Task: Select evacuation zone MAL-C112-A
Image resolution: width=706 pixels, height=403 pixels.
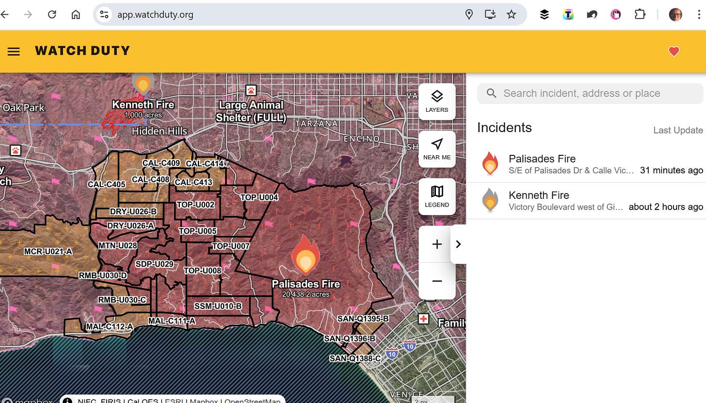Action: [x=109, y=327]
